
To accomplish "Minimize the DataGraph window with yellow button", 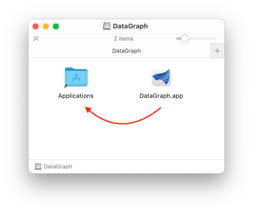I will [x=46, y=26].
